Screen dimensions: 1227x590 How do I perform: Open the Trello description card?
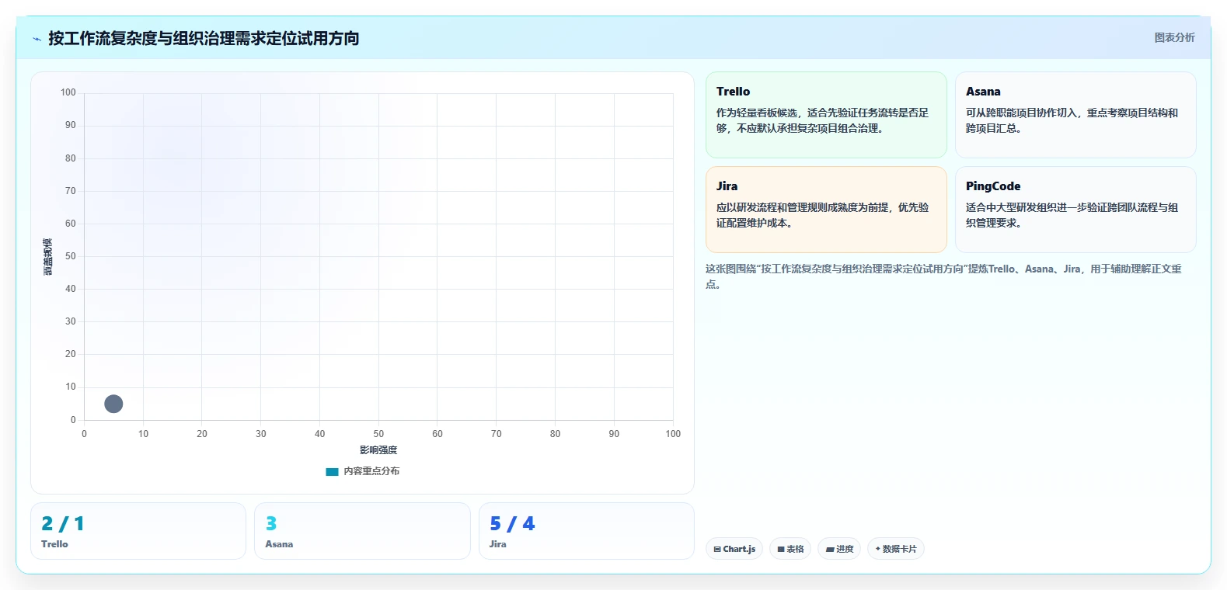(826, 115)
